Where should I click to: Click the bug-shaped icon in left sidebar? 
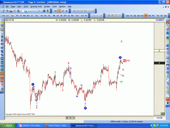(x=2, y=26)
